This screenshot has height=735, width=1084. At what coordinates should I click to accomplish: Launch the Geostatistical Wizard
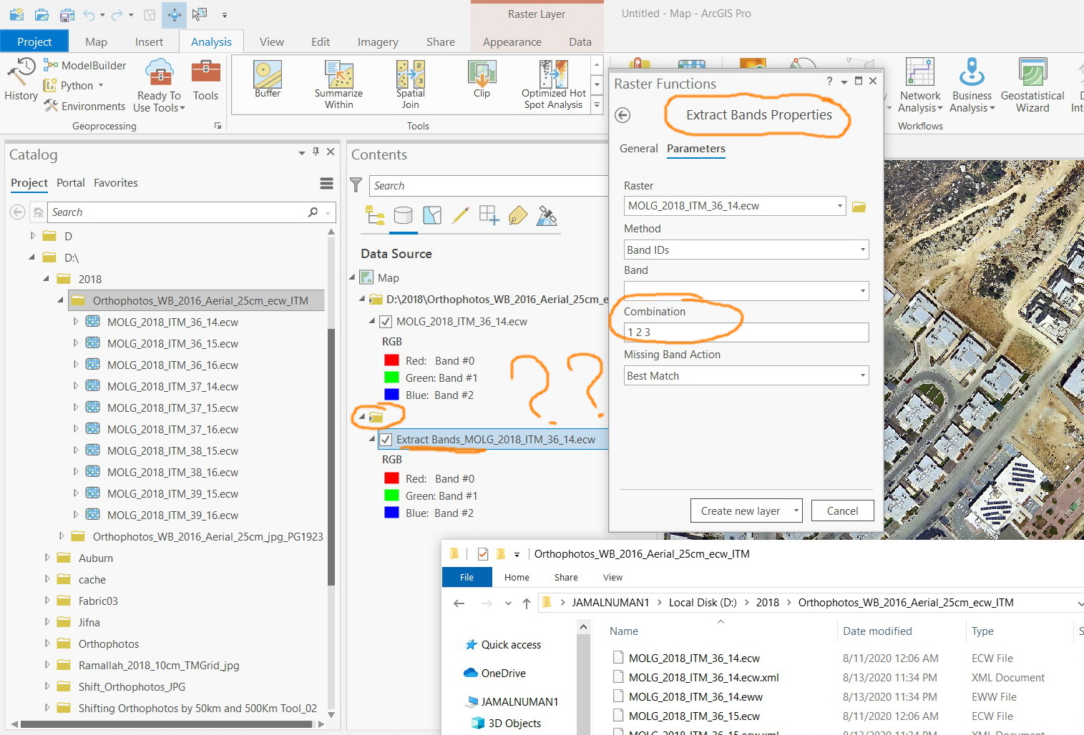pos(1032,86)
